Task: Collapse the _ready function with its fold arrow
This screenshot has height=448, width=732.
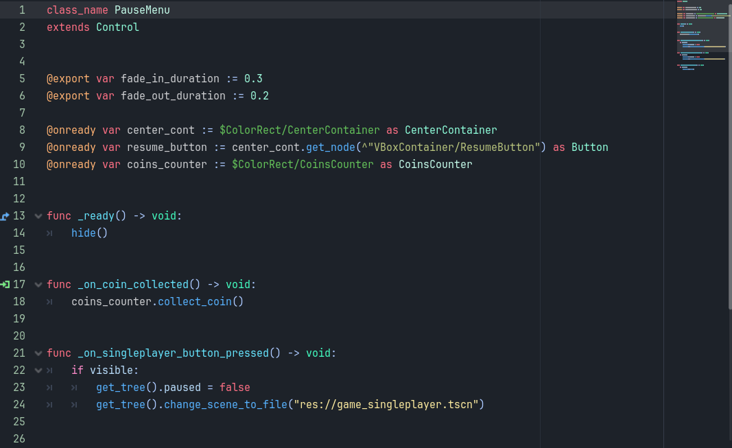Action: tap(38, 215)
